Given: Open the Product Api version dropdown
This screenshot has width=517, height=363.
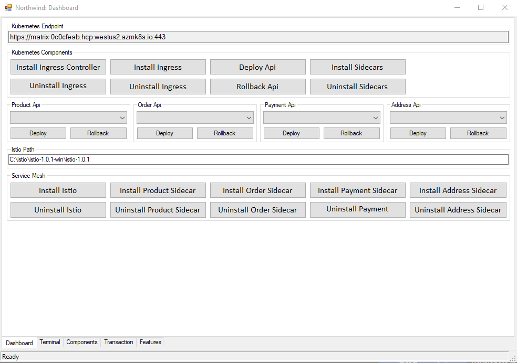Looking at the screenshot, I should (x=69, y=118).
